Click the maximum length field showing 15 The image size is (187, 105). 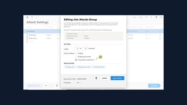coord(85,48)
